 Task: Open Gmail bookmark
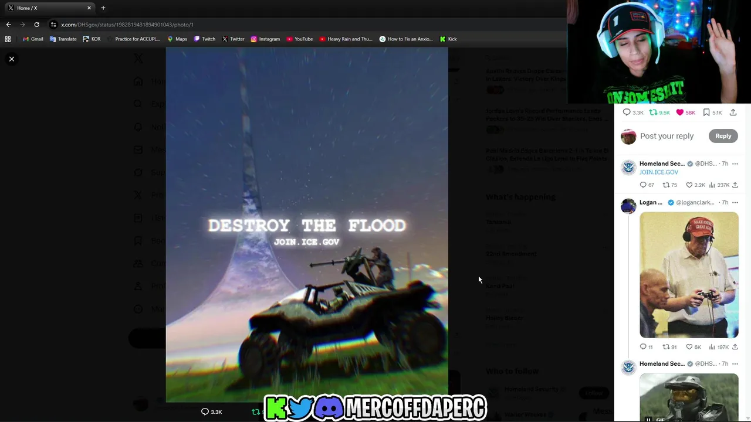coord(33,39)
